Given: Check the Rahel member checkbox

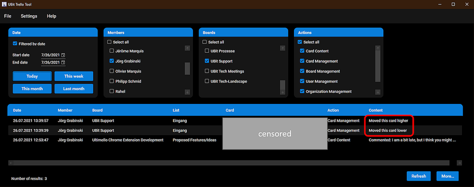Looking at the screenshot, I should [112, 91].
